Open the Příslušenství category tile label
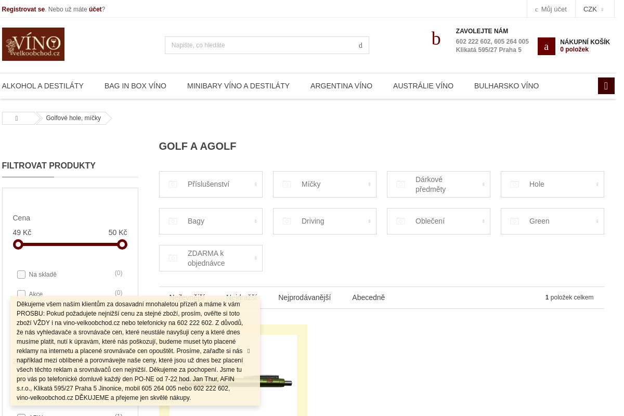This screenshot has height=416, width=624. (209, 184)
